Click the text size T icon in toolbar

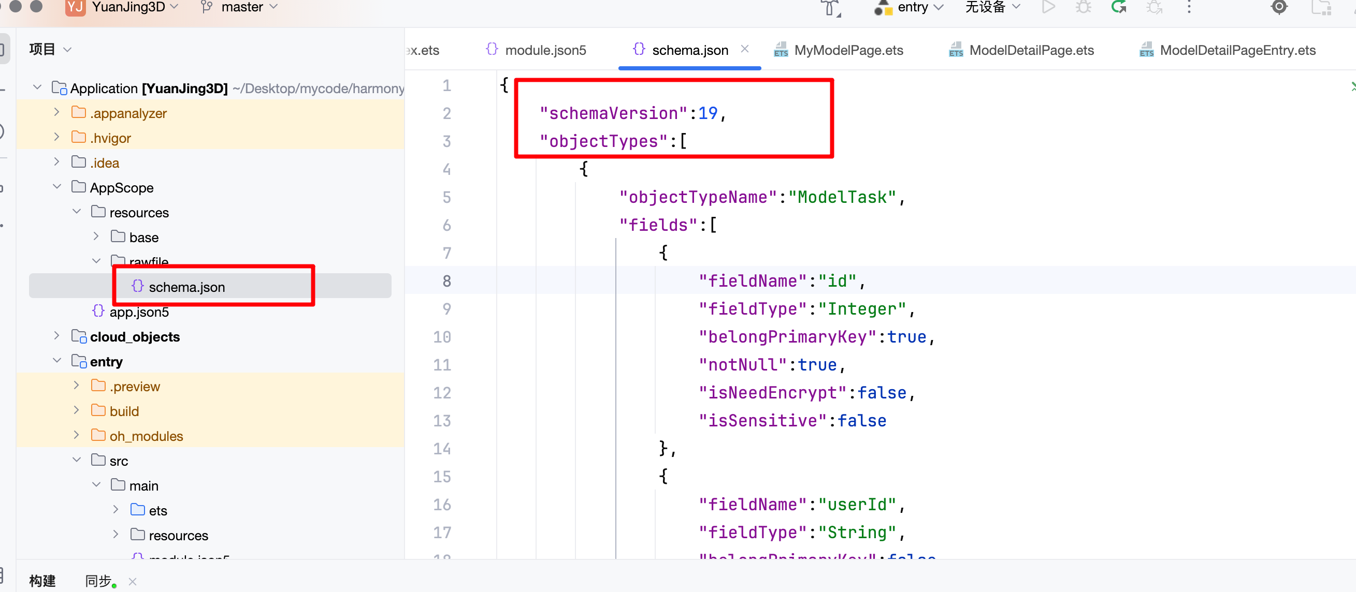[831, 8]
